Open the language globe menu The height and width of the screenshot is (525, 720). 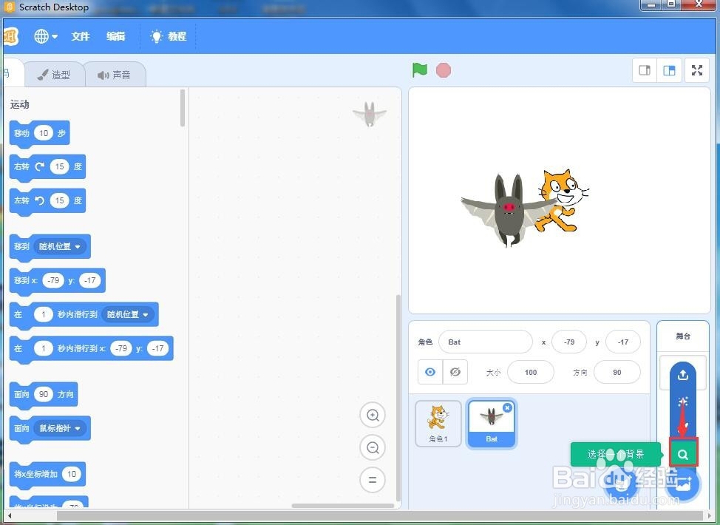pyautogui.click(x=45, y=35)
